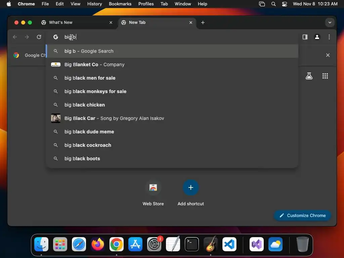Open the Chrome menu in menu bar
The width and height of the screenshot is (344, 258).
click(26, 4)
